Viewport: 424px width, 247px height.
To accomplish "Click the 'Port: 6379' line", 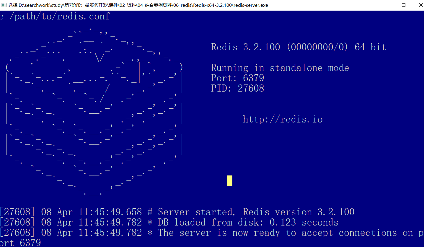I will tap(238, 78).
